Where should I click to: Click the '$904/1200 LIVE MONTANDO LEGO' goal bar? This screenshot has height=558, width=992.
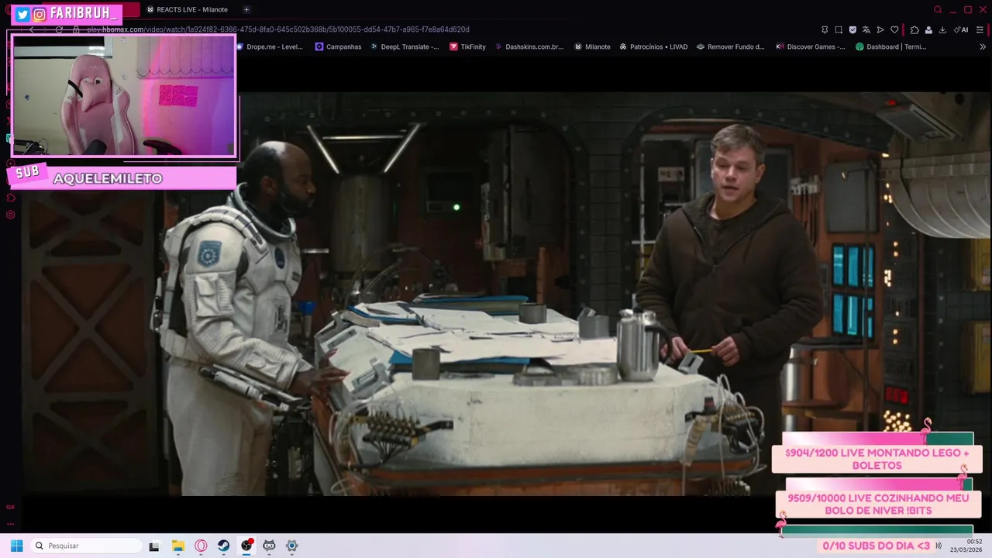(877, 459)
